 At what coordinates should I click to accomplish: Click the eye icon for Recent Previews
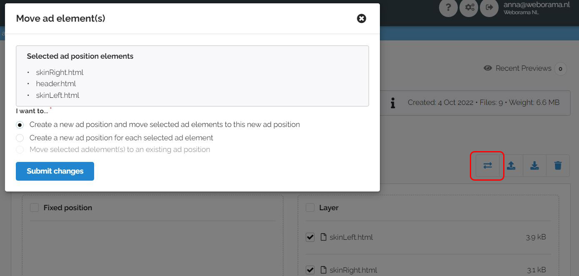click(x=488, y=68)
